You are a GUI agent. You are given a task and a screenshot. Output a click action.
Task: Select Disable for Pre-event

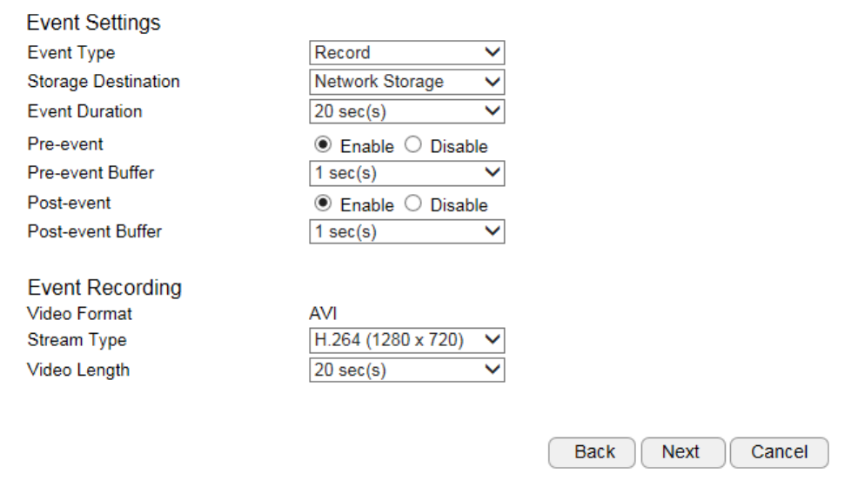click(x=413, y=146)
